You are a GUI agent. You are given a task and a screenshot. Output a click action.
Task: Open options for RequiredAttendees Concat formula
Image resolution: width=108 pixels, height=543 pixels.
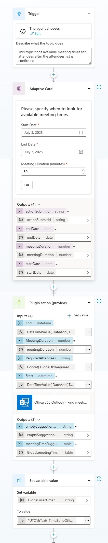(x=88, y=367)
